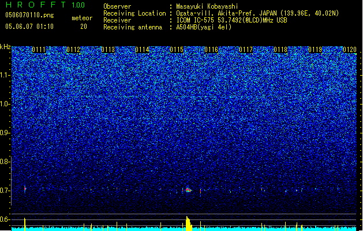Click observer name Masayuki Kobayashi
The width and height of the screenshot is (363, 231).
(x=207, y=6)
